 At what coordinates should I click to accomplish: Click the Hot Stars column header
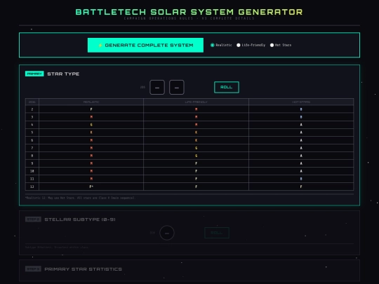[301, 102]
